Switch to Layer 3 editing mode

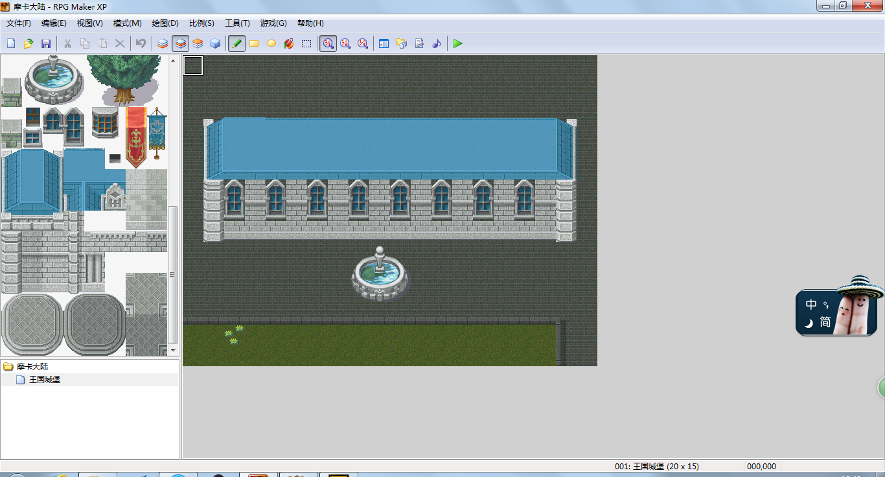[198, 43]
